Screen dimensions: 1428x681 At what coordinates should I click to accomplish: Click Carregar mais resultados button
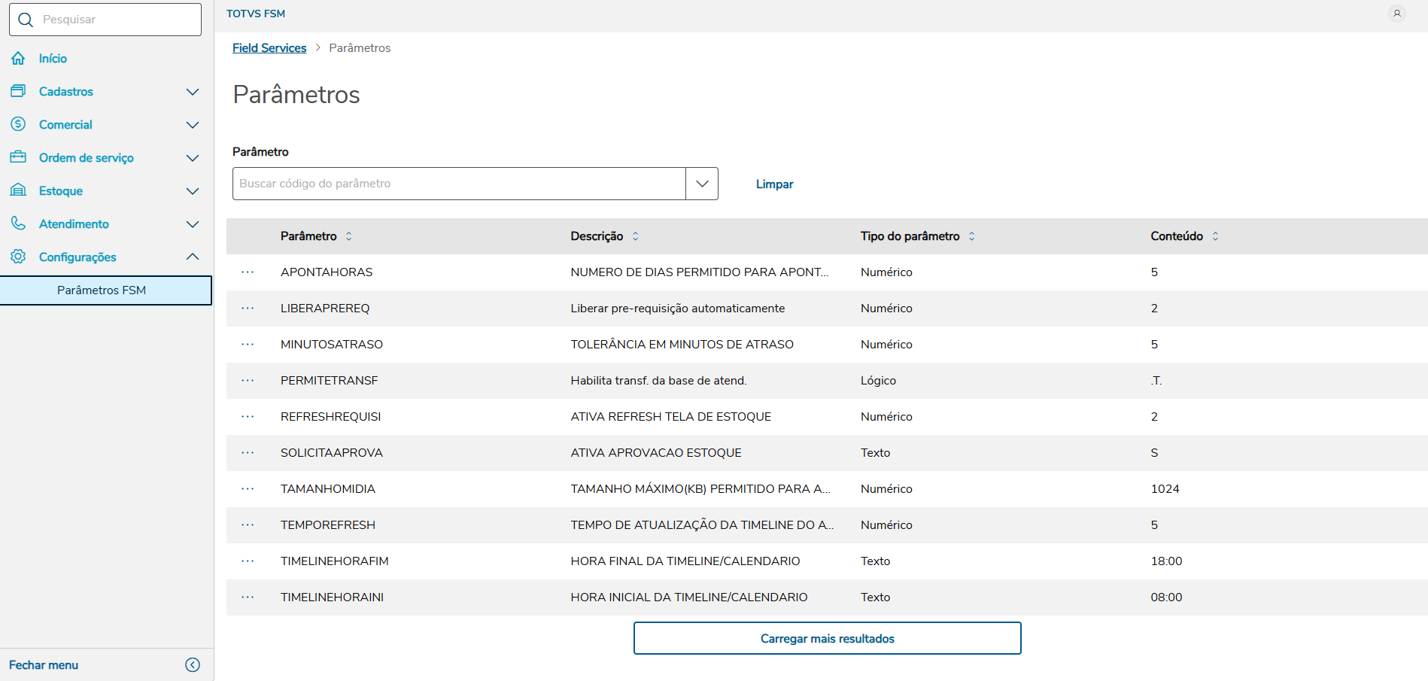coord(827,638)
